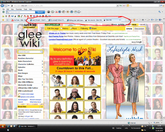Click the Internet Explorer quick launch taskbar icon
165x132 pixels.
(8, 126)
